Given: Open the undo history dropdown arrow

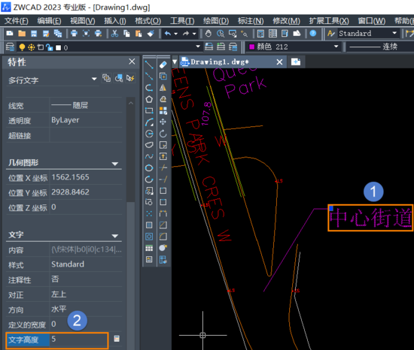Looking at the screenshot, I should coord(175,34).
